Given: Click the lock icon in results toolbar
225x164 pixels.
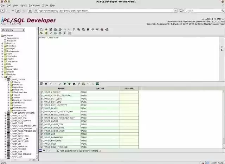Looking at the screenshot, I should tap(46, 84).
